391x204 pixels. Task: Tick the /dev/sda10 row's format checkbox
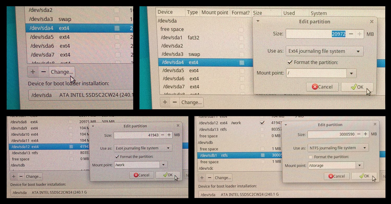(71, 134)
